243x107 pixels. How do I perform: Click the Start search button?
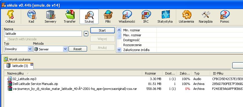(x=102, y=30)
